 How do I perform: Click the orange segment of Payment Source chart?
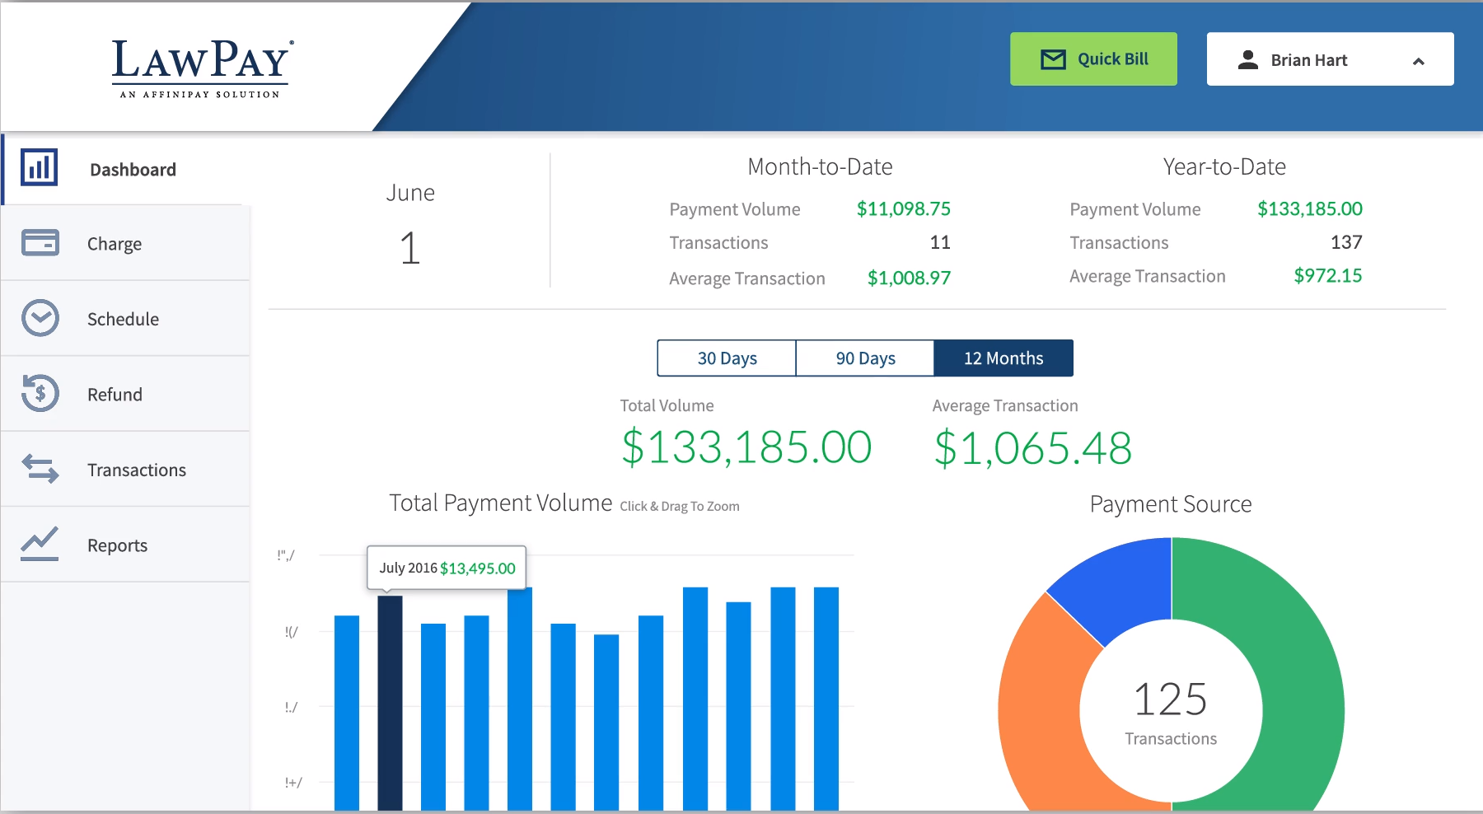tap(1040, 700)
